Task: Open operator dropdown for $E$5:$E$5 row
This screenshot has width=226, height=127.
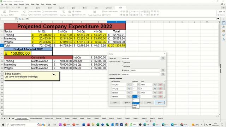Action: [x=138, y=93]
